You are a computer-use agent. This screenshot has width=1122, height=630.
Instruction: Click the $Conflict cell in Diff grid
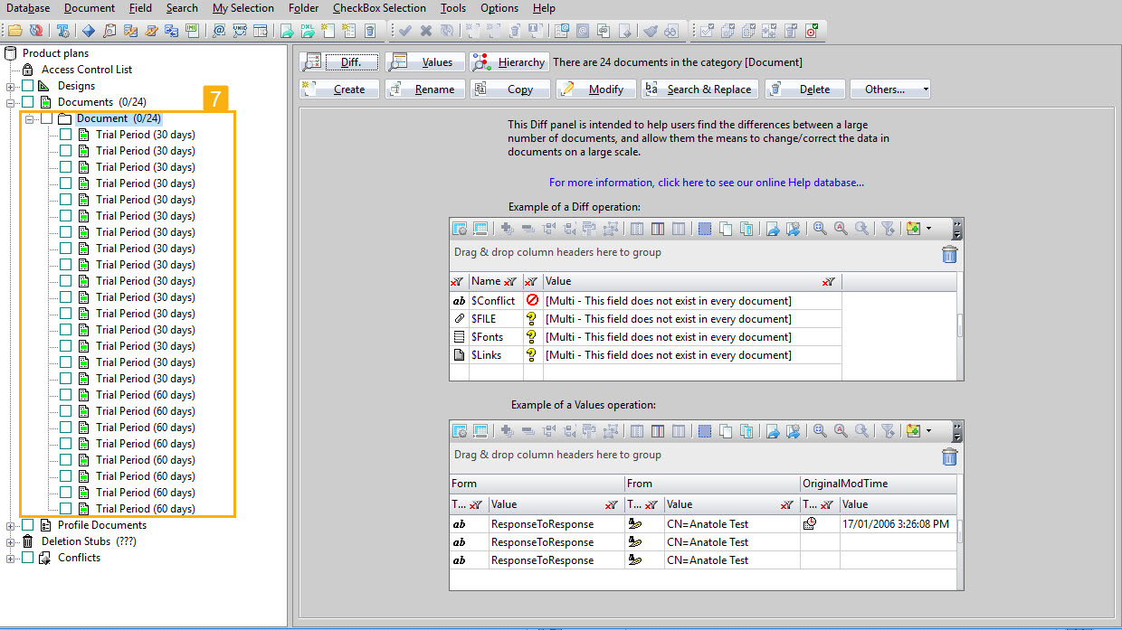[496, 301]
